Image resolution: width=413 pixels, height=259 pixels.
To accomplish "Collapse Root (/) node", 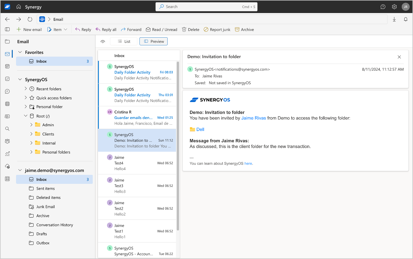I will click(25, 116).
